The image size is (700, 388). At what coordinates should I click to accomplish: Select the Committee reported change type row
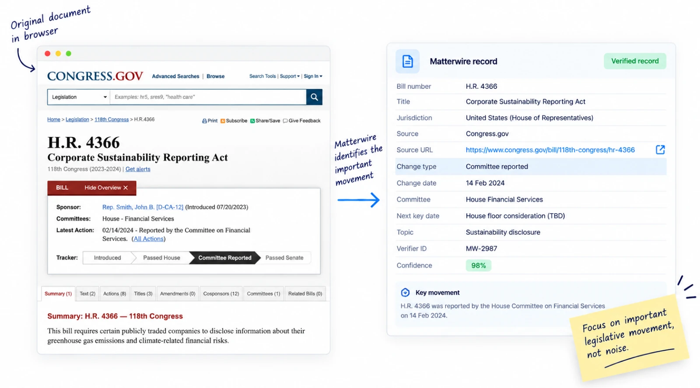(x=531, y=167)
